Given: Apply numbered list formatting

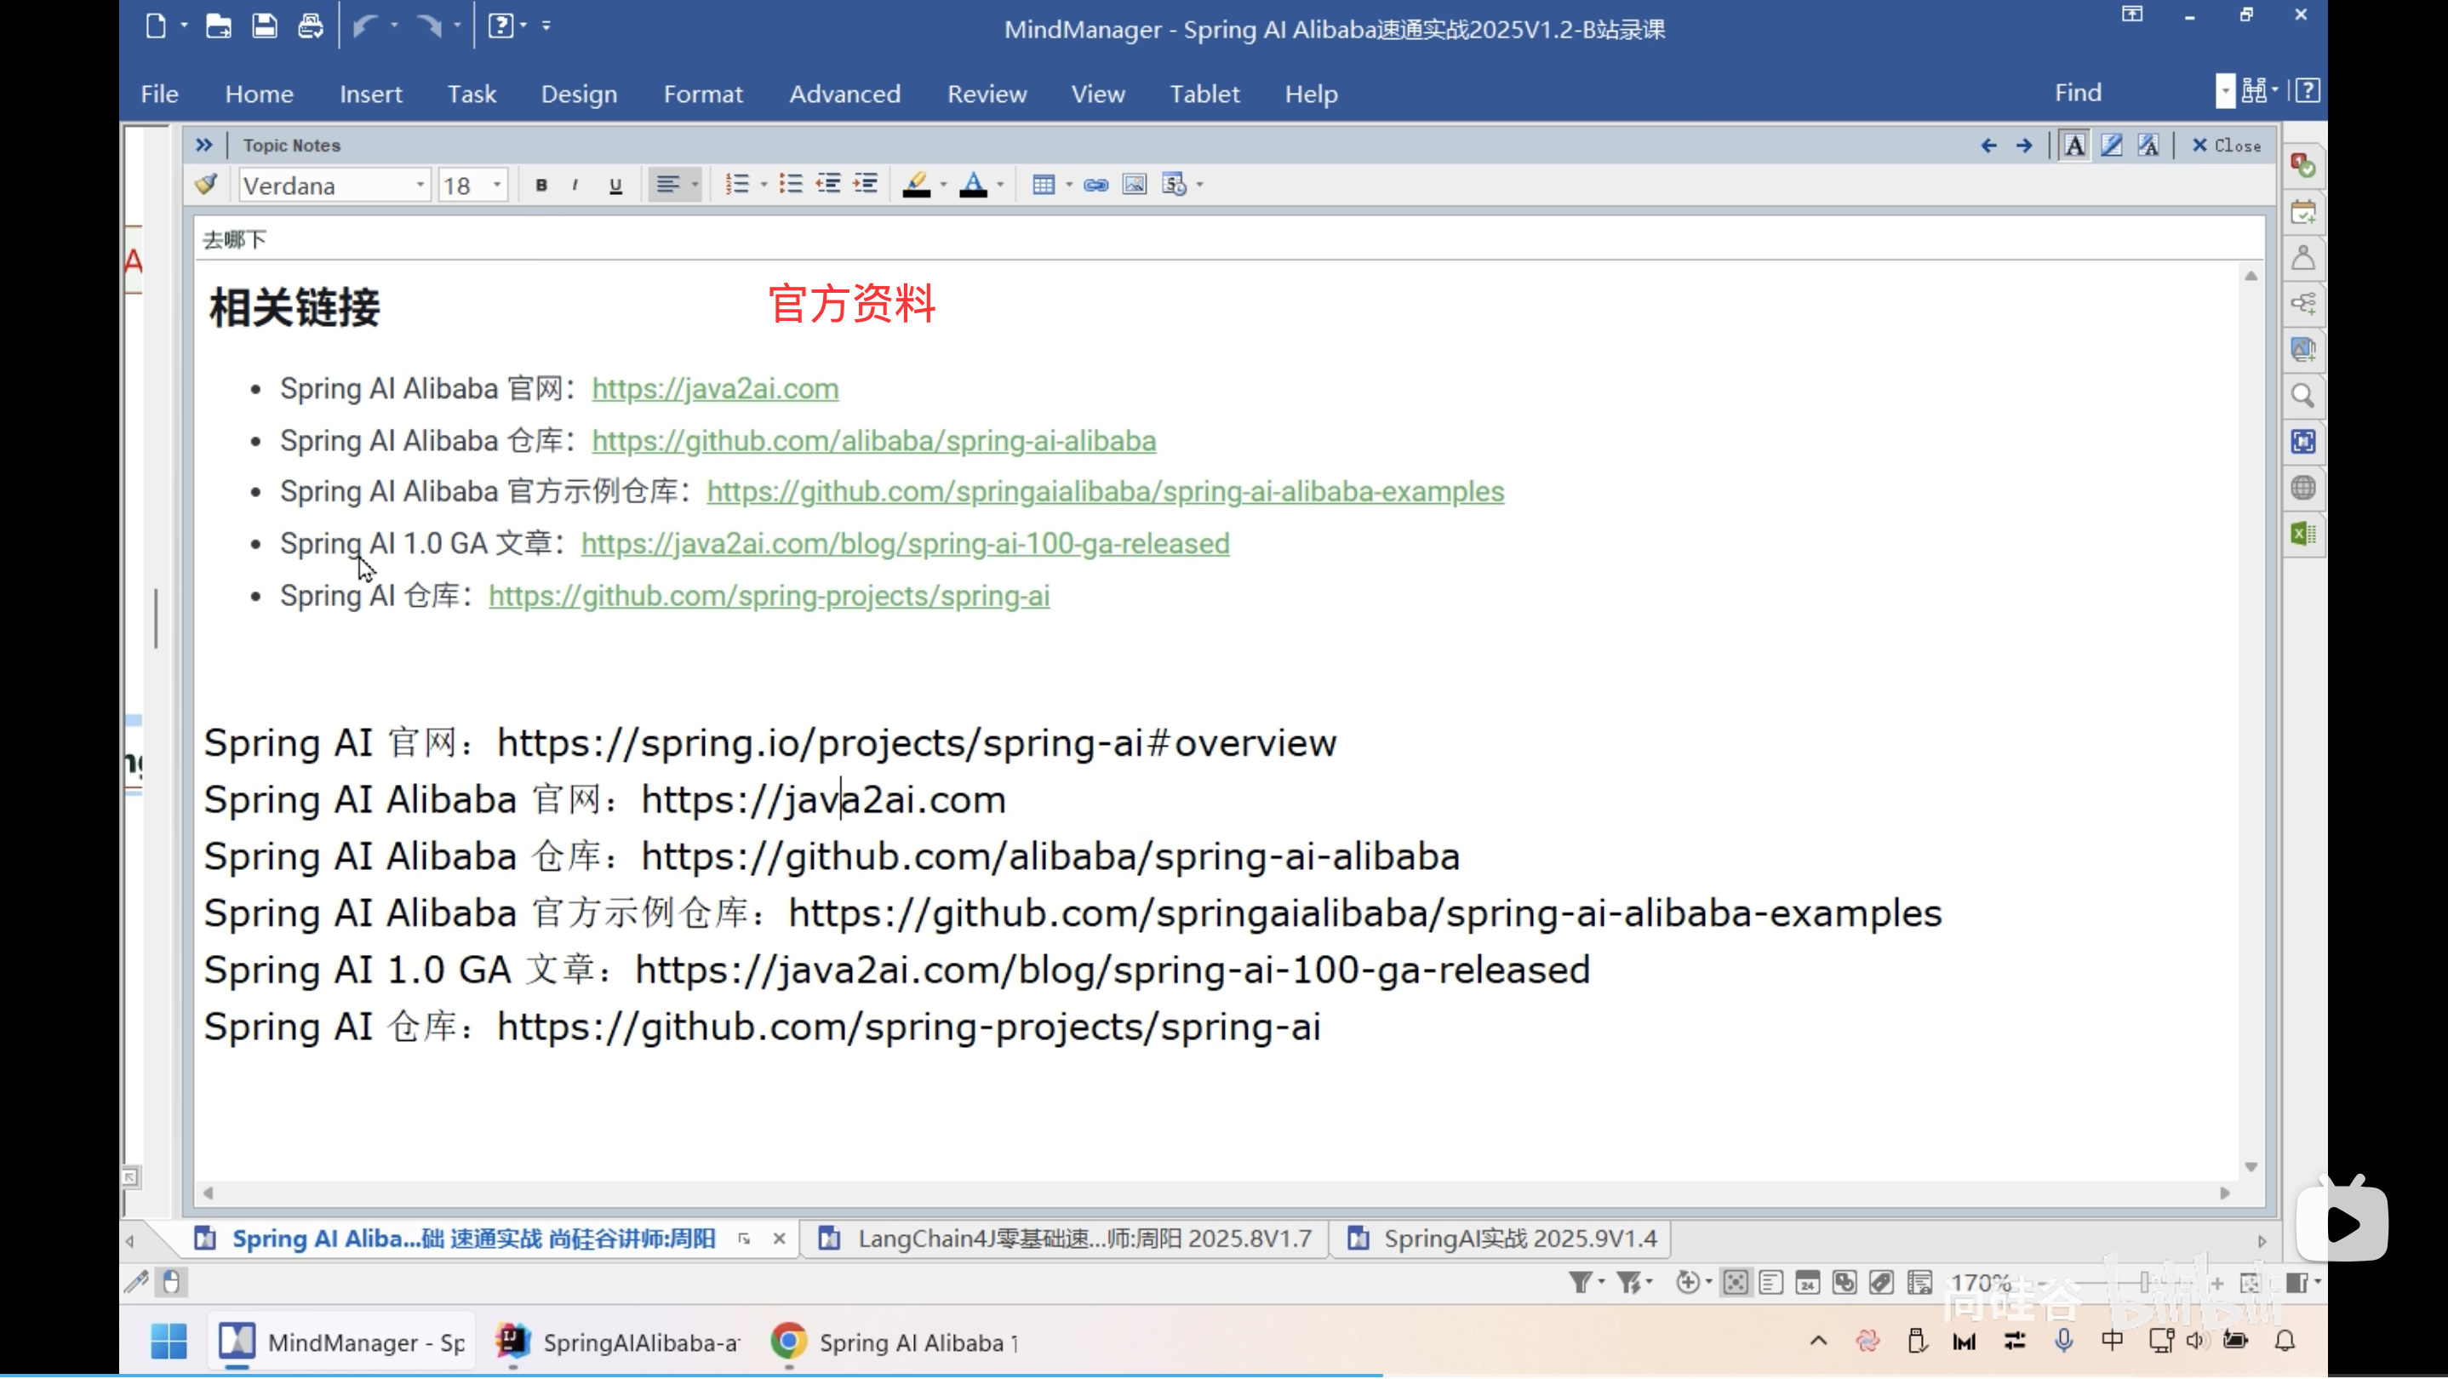Looking at the screenshot, I should [x=736, y=185].
